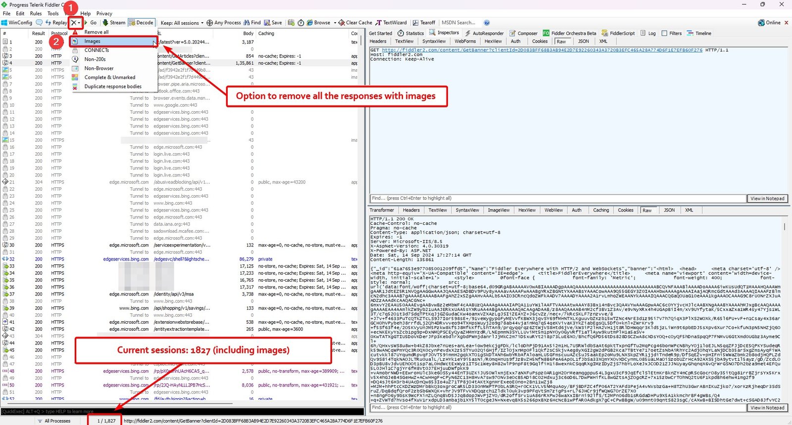The width and height of the screenshot is (792, 425).
Task: Click the timer clock icon in toolbar
Action: coord(300,23)
